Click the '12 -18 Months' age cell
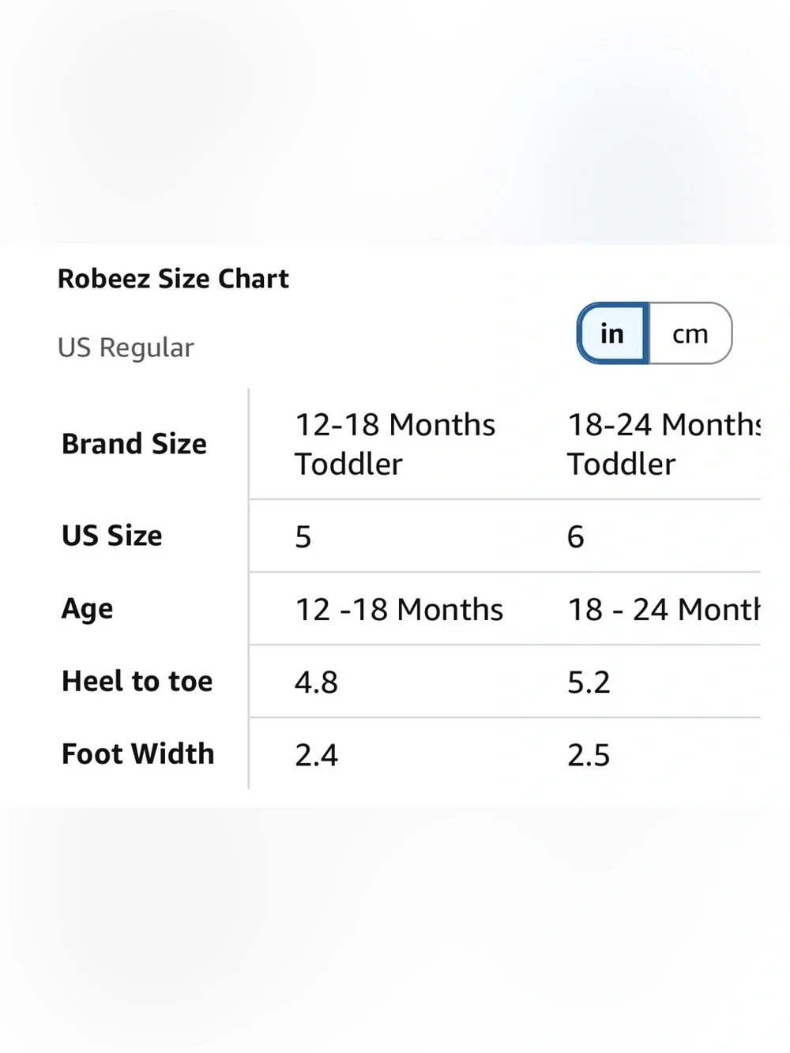790x1053 pixels. (399, 610)
